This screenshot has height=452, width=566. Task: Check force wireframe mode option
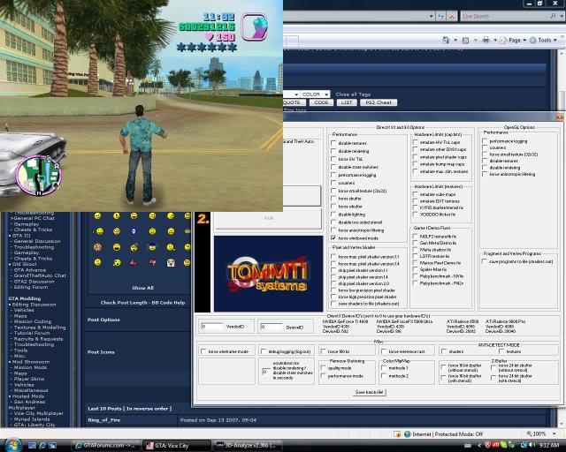point(203,351)
